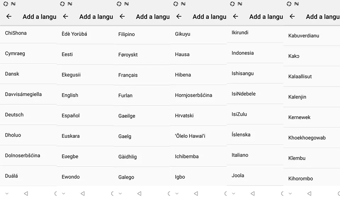
Task: Select Íslenska language option
Action: [255, 135]
